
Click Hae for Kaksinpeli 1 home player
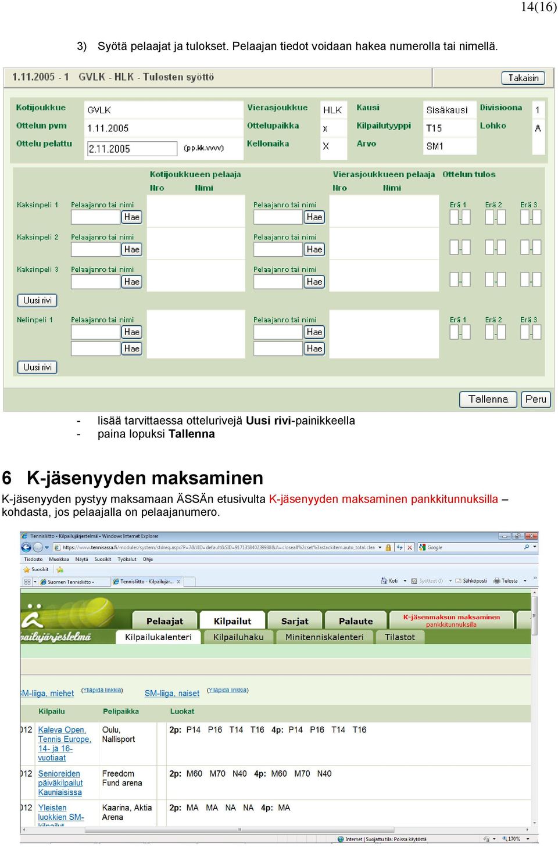point(132,217)
